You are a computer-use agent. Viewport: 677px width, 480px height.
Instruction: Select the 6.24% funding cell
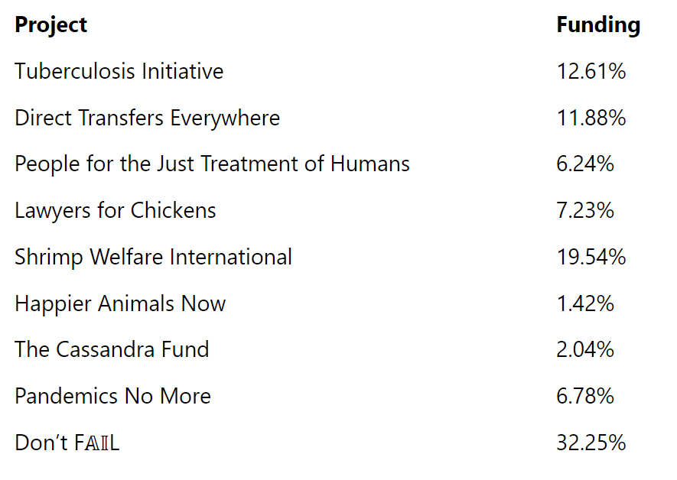[585, 164]
